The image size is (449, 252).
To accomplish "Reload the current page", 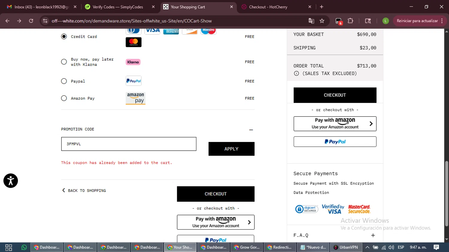I will coord(31,21).
